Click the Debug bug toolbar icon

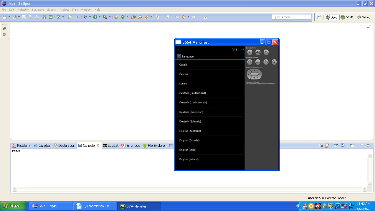(85, 17)
